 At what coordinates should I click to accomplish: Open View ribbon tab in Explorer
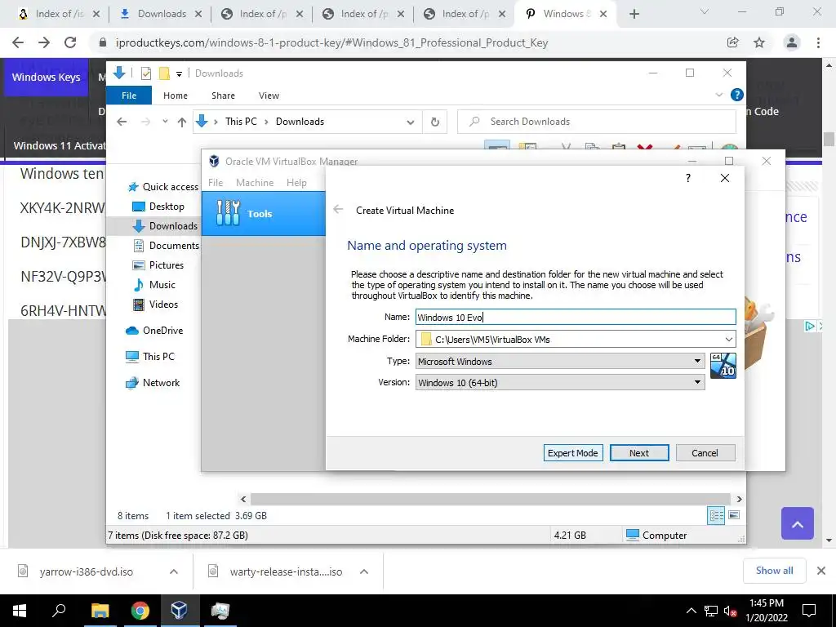[x=269, y=96]
